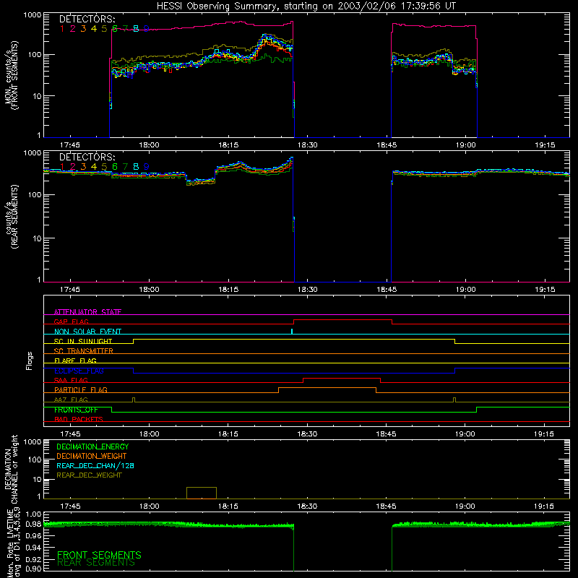Select magenta detector 2 in rear segments legend
The image size is (578, 578).
tap(73, 167)
